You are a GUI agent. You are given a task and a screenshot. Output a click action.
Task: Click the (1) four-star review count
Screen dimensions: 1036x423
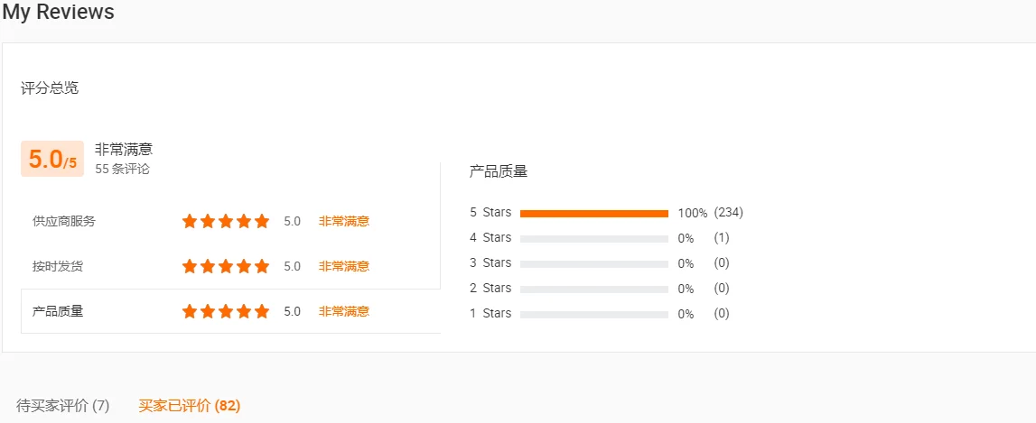point(721,238)
